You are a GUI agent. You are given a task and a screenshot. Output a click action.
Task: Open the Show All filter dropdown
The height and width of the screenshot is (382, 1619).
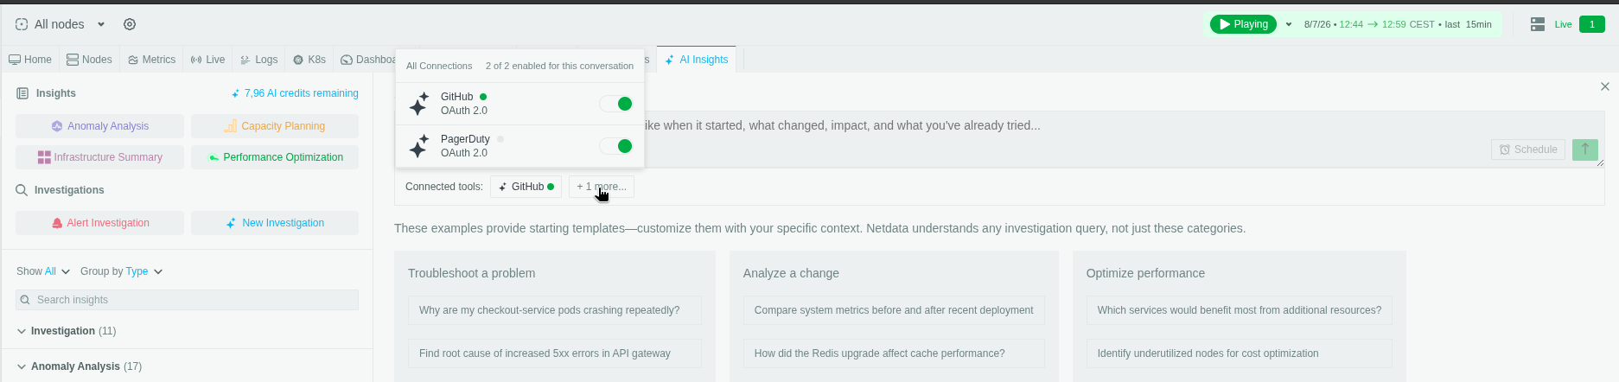(43, 271)
